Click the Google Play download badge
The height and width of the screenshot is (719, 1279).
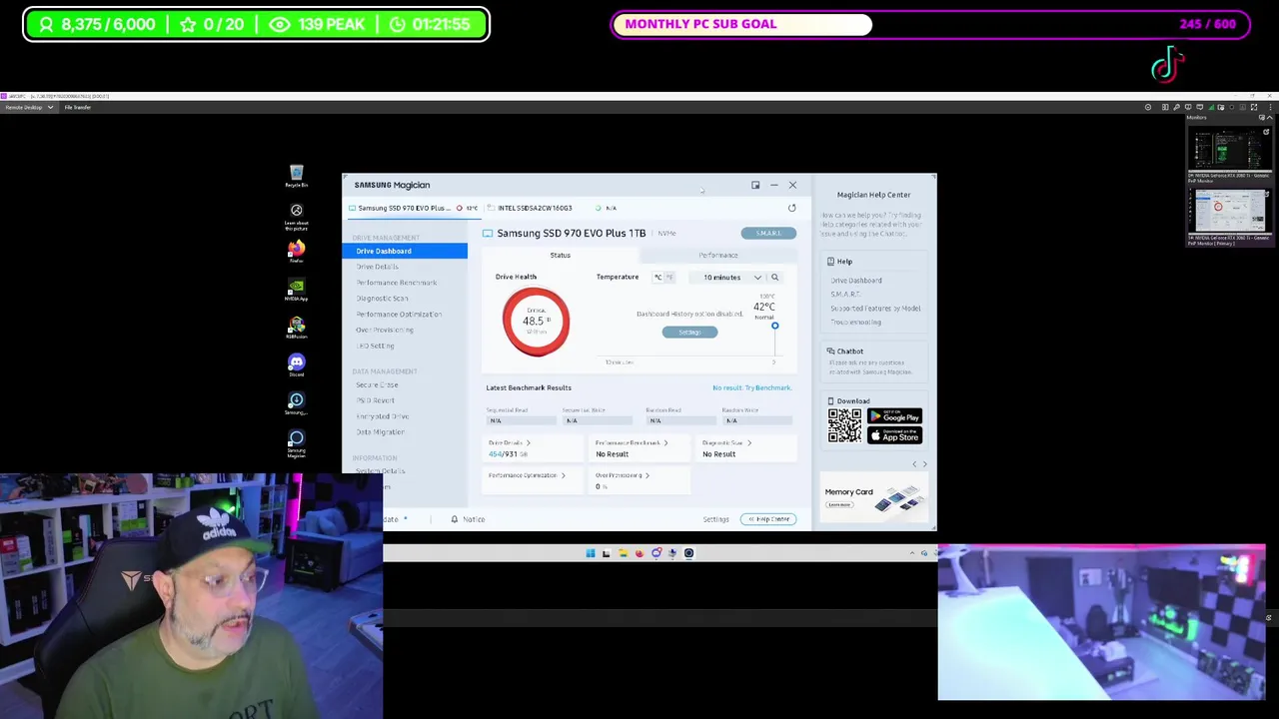[894, 416]
